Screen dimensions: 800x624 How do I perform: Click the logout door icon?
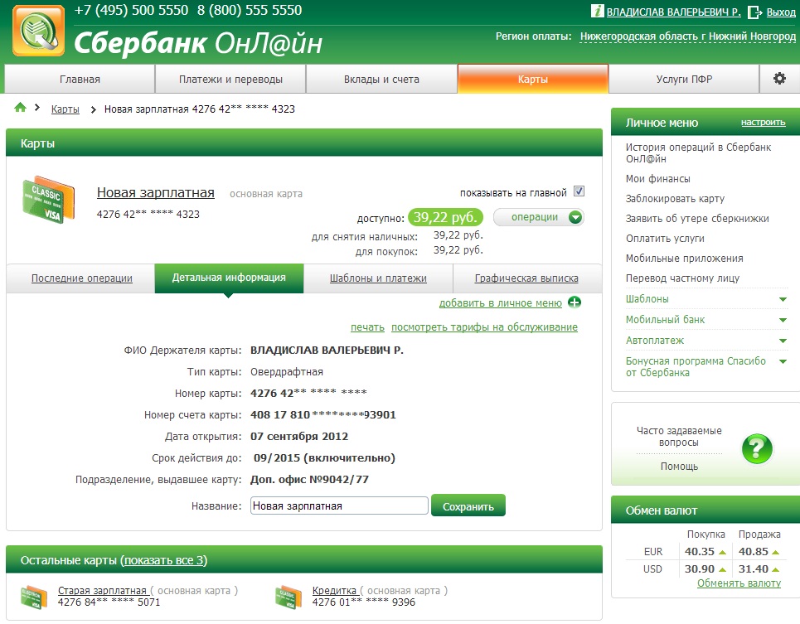coord(754,12)
